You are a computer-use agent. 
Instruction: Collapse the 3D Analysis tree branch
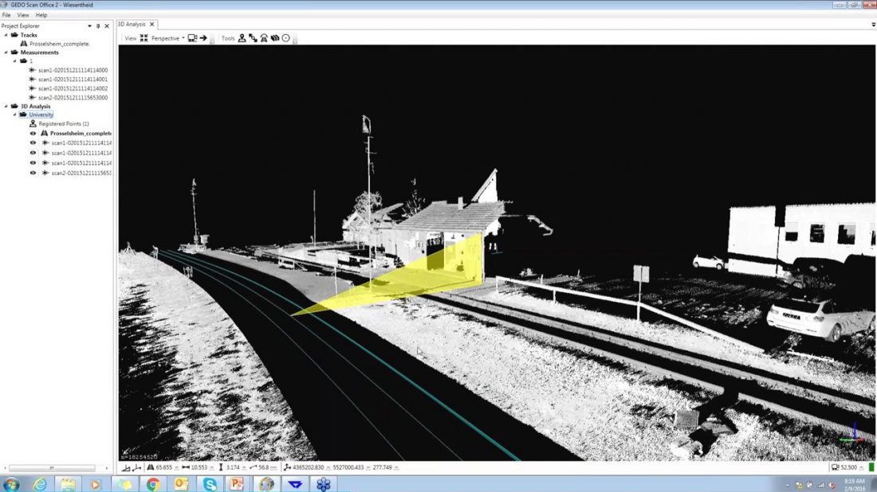pos(5,106)
